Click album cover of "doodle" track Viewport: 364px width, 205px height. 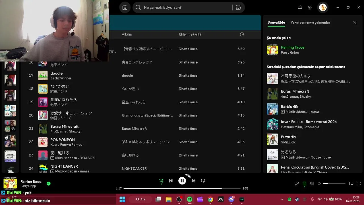pyautogui.click(x=43, y=75)
